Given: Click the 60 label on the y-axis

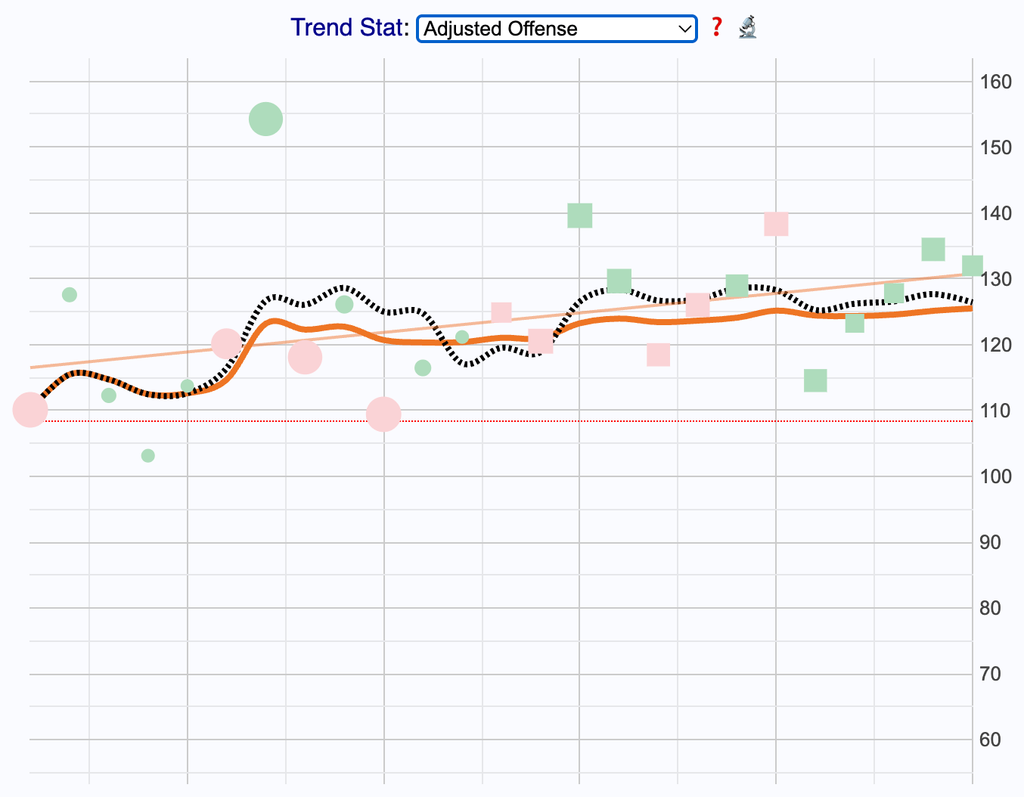Looking at the screenshot, I should coord(989,740).
